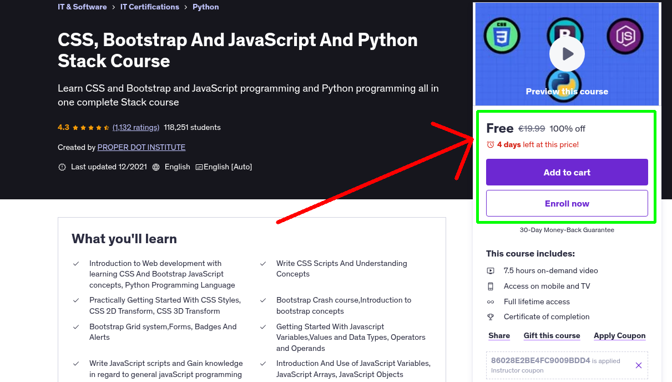Click the Free price label
The image size is (672, 382).
coord(500,128)
